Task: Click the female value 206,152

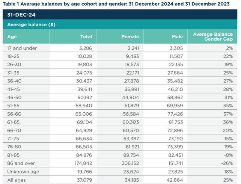Action: 130,163
